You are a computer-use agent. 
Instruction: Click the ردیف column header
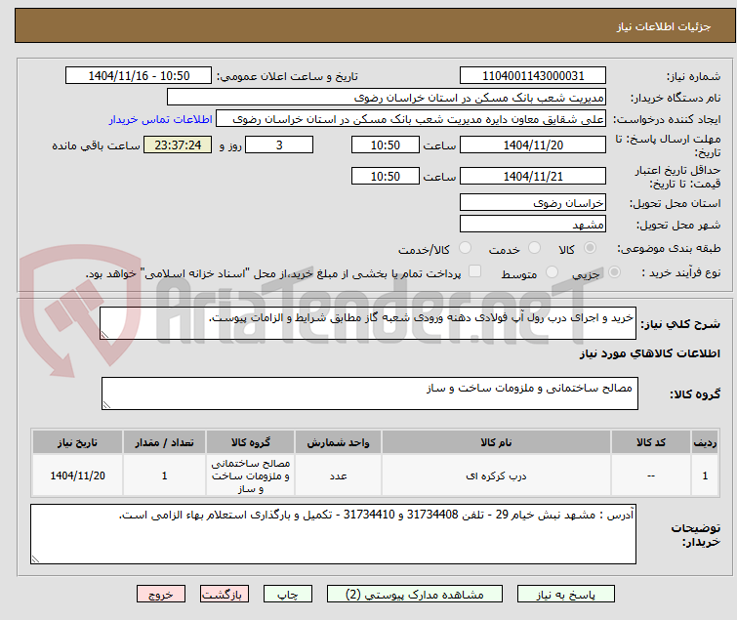click(705, 442)
